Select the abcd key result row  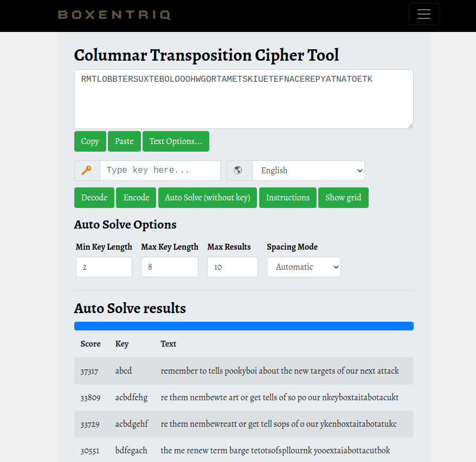(x=243, y=371)
